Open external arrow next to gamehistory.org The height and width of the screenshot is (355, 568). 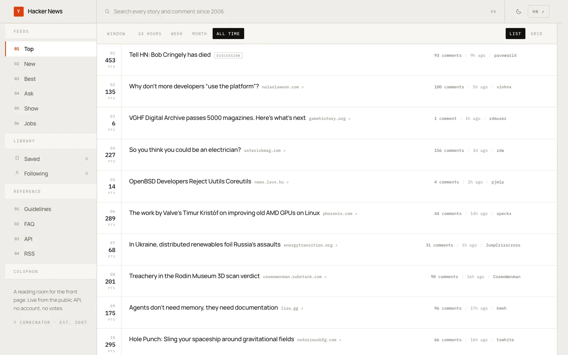[349, 119]
